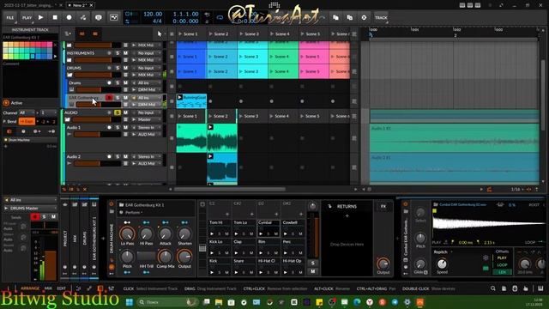
Task: Click the 4/4 time signature field
Action: 157,21
